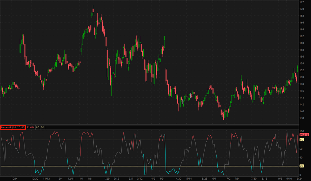This screenshot has width=311, height=181.
Task: Select the 12/4 date marker on the time axis
Action: tap(60, 179)
